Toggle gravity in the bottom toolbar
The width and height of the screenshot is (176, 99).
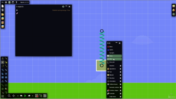37,96
